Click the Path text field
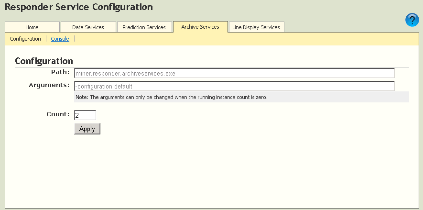Viewport: 423px width, 210px height. pos(234,73)
